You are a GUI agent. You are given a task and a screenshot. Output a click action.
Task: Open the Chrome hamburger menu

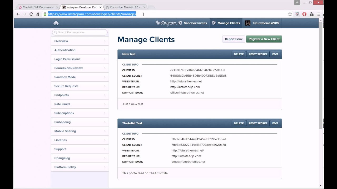tap(319, 14)
